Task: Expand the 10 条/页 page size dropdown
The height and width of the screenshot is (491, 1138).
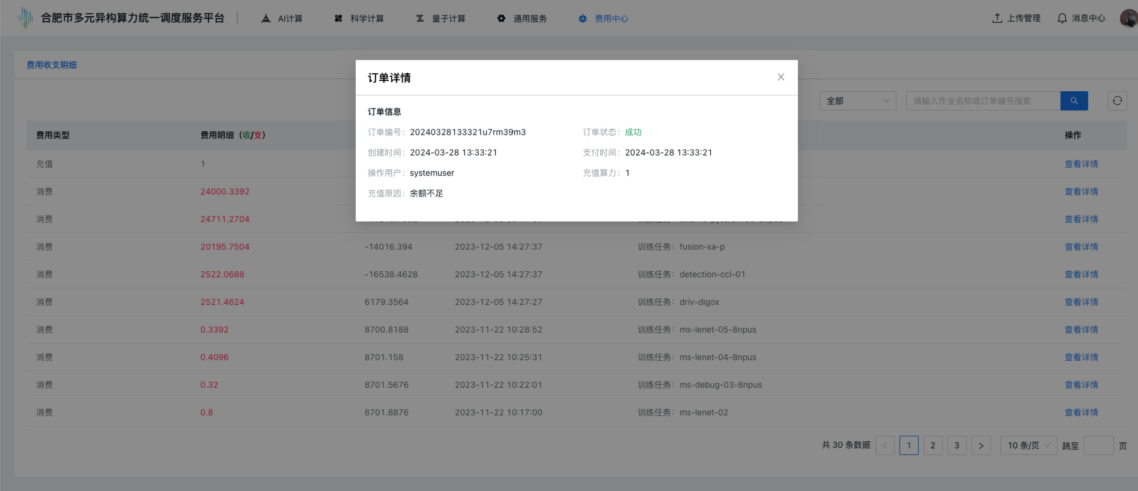Action: point(1028,445)
